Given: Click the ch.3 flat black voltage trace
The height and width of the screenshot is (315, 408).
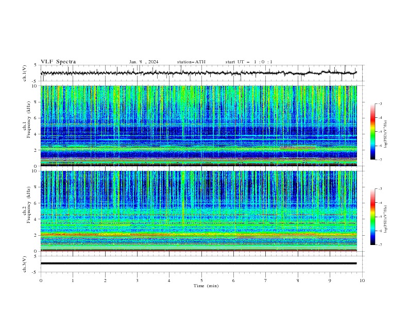Looking at the screenshot, I should 199,264.
